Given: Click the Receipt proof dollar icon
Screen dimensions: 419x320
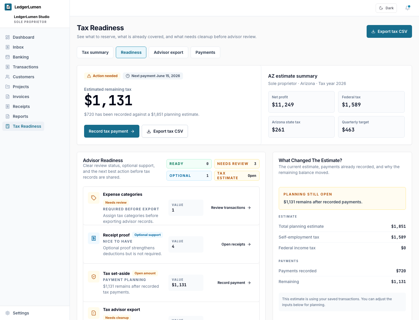Looking at the screenshot, I should coord(94,238).
